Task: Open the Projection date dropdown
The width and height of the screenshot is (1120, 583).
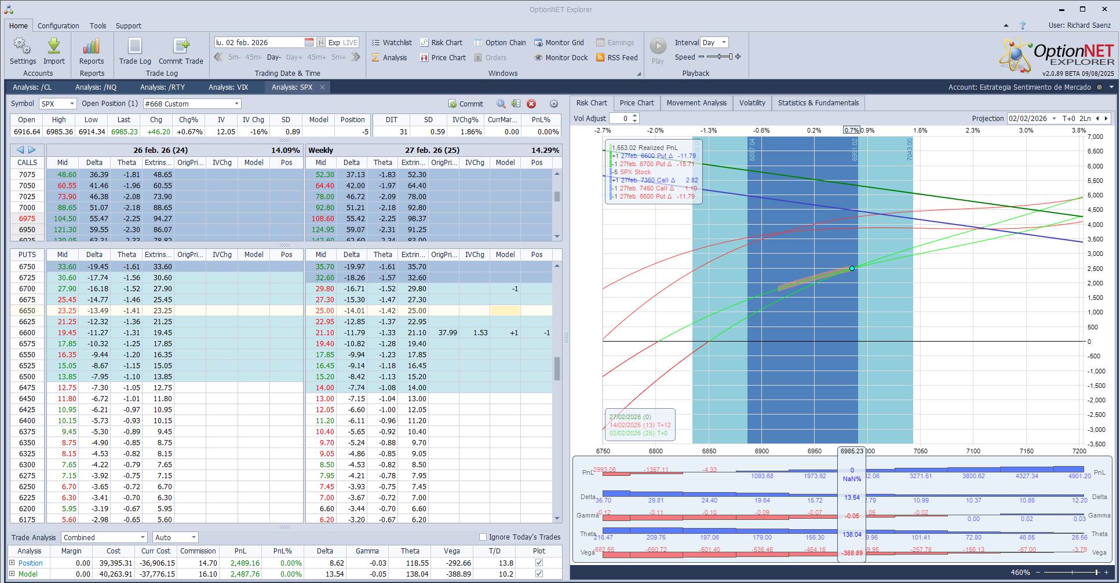Action: [1054, 118]
